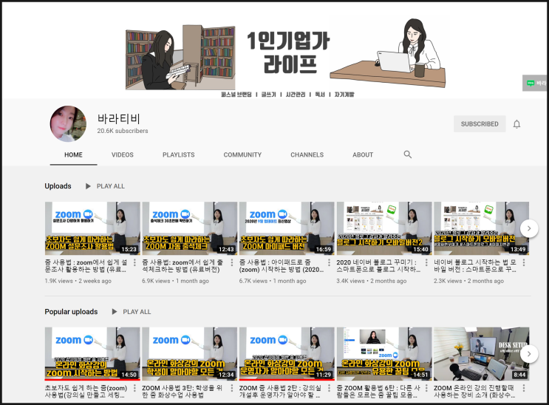This screenshot has height=405, width=549.
Task: Open options menu for 11:29 popular video
Action: tap(329, 388)
